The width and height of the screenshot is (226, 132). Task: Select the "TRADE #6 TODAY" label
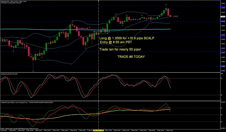131,57
